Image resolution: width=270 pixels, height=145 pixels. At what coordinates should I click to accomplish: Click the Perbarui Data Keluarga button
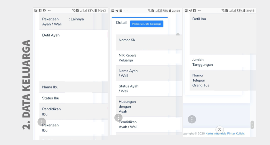(x=147, y=24)
